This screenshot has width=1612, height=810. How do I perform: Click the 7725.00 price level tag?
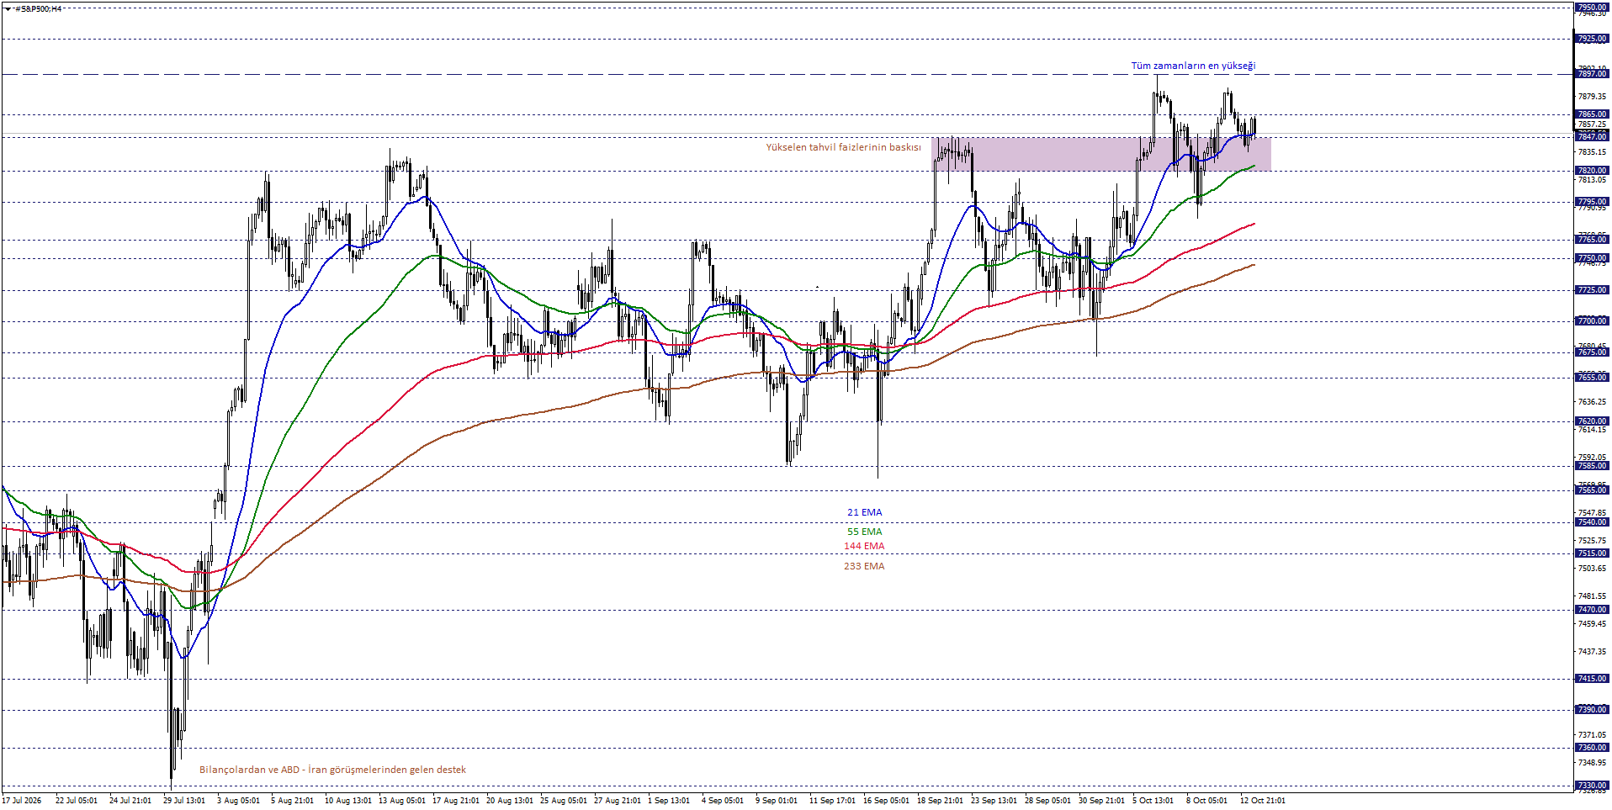pyautogui.click(x=1592, y=290)
